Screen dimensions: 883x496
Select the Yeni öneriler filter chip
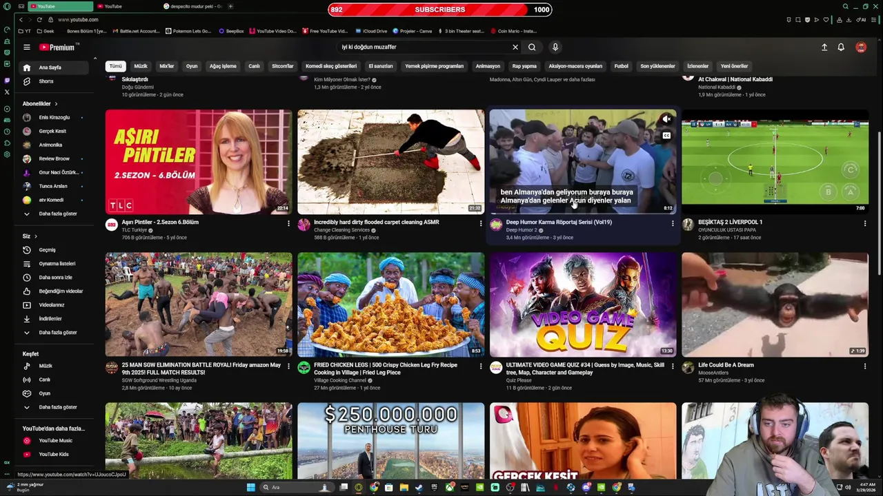pyautogui.click(x=734, y=66)
